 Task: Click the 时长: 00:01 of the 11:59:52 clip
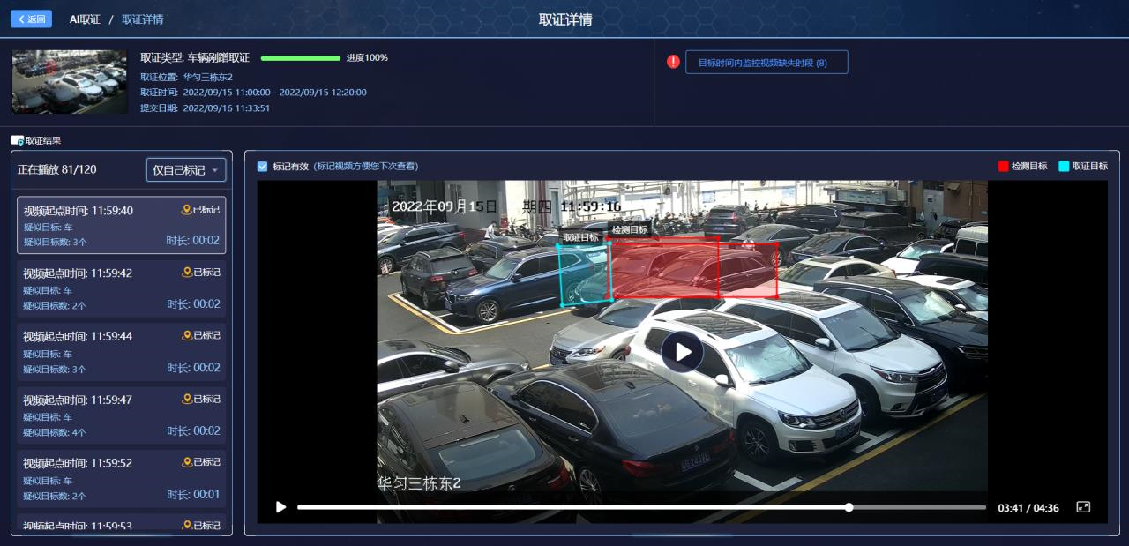[193, 495]
